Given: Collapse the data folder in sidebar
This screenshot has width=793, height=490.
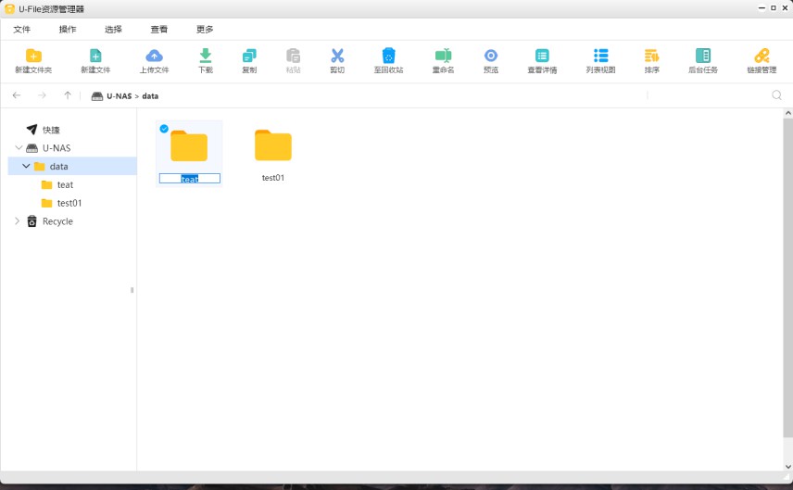Looking at the screenshot, I should 27,167.
